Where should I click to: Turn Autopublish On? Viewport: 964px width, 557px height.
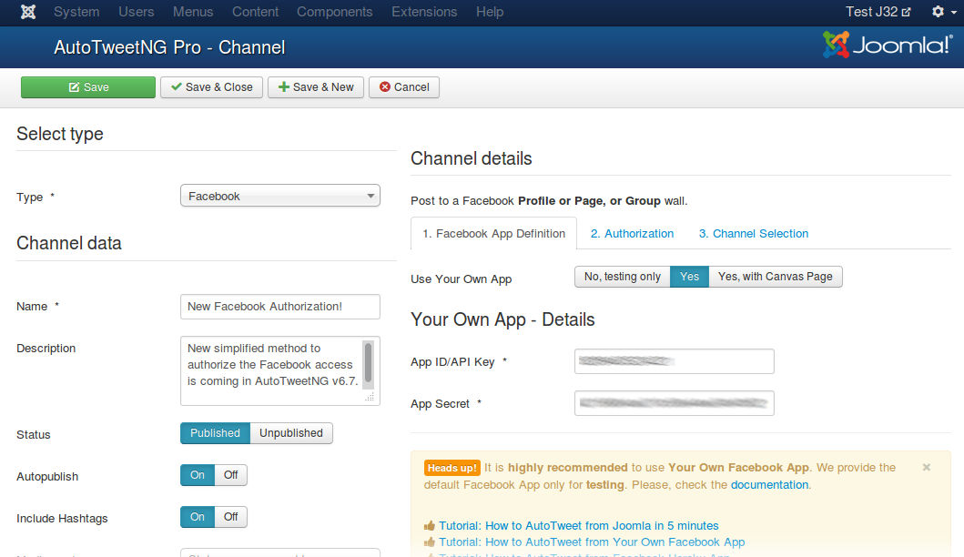pyautogui.click(x=198, y=475)
